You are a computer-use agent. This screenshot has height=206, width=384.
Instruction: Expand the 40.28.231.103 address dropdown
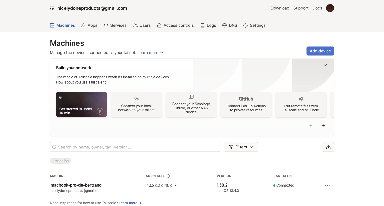pyautogui.click(x=176, y=186)
